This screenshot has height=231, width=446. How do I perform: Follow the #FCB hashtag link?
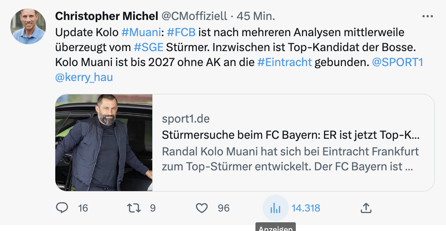pyautogui.click(x=181, y=32)
